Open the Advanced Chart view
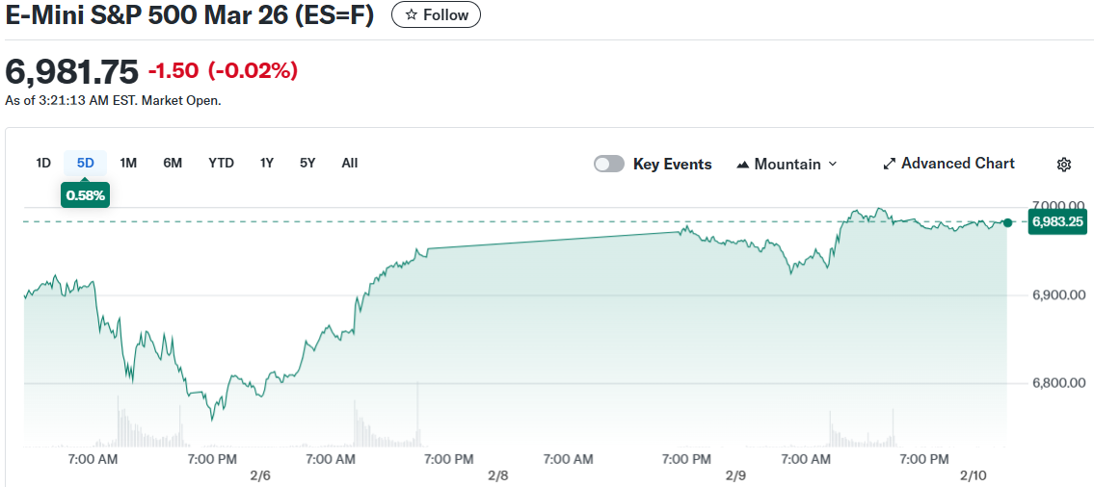 click(x=948, y=164)
